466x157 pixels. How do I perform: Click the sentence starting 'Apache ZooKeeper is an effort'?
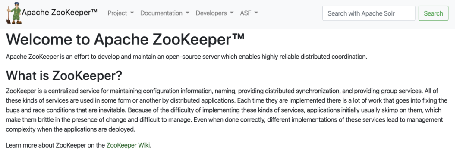[187, 57]
